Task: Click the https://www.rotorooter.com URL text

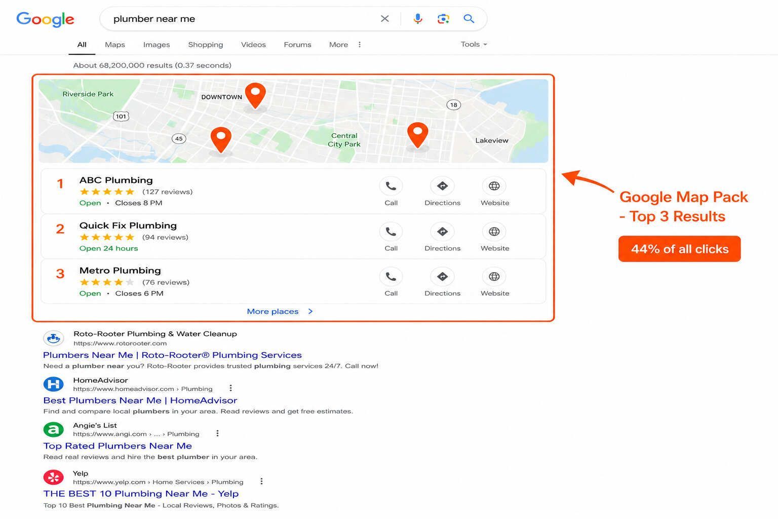Action: tap(120, 343)
